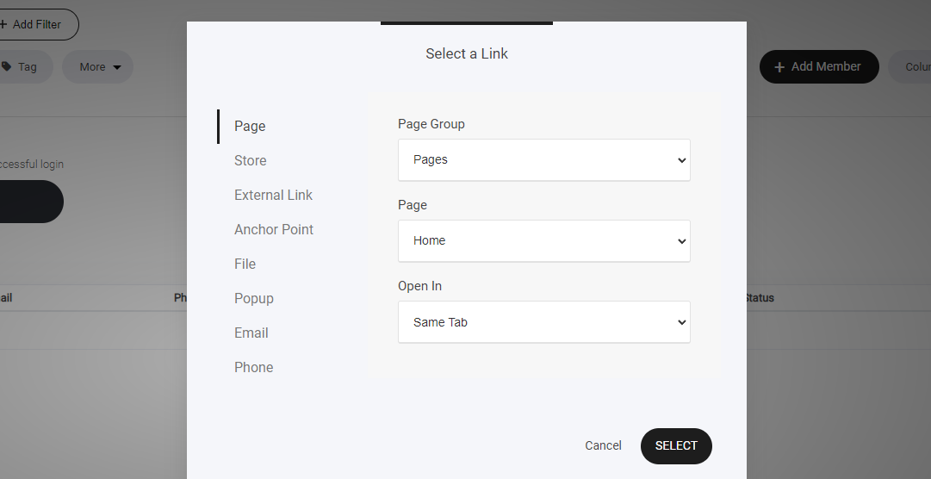The image size is (931, 479).
Task: Select the File link type
Action: 245,264
